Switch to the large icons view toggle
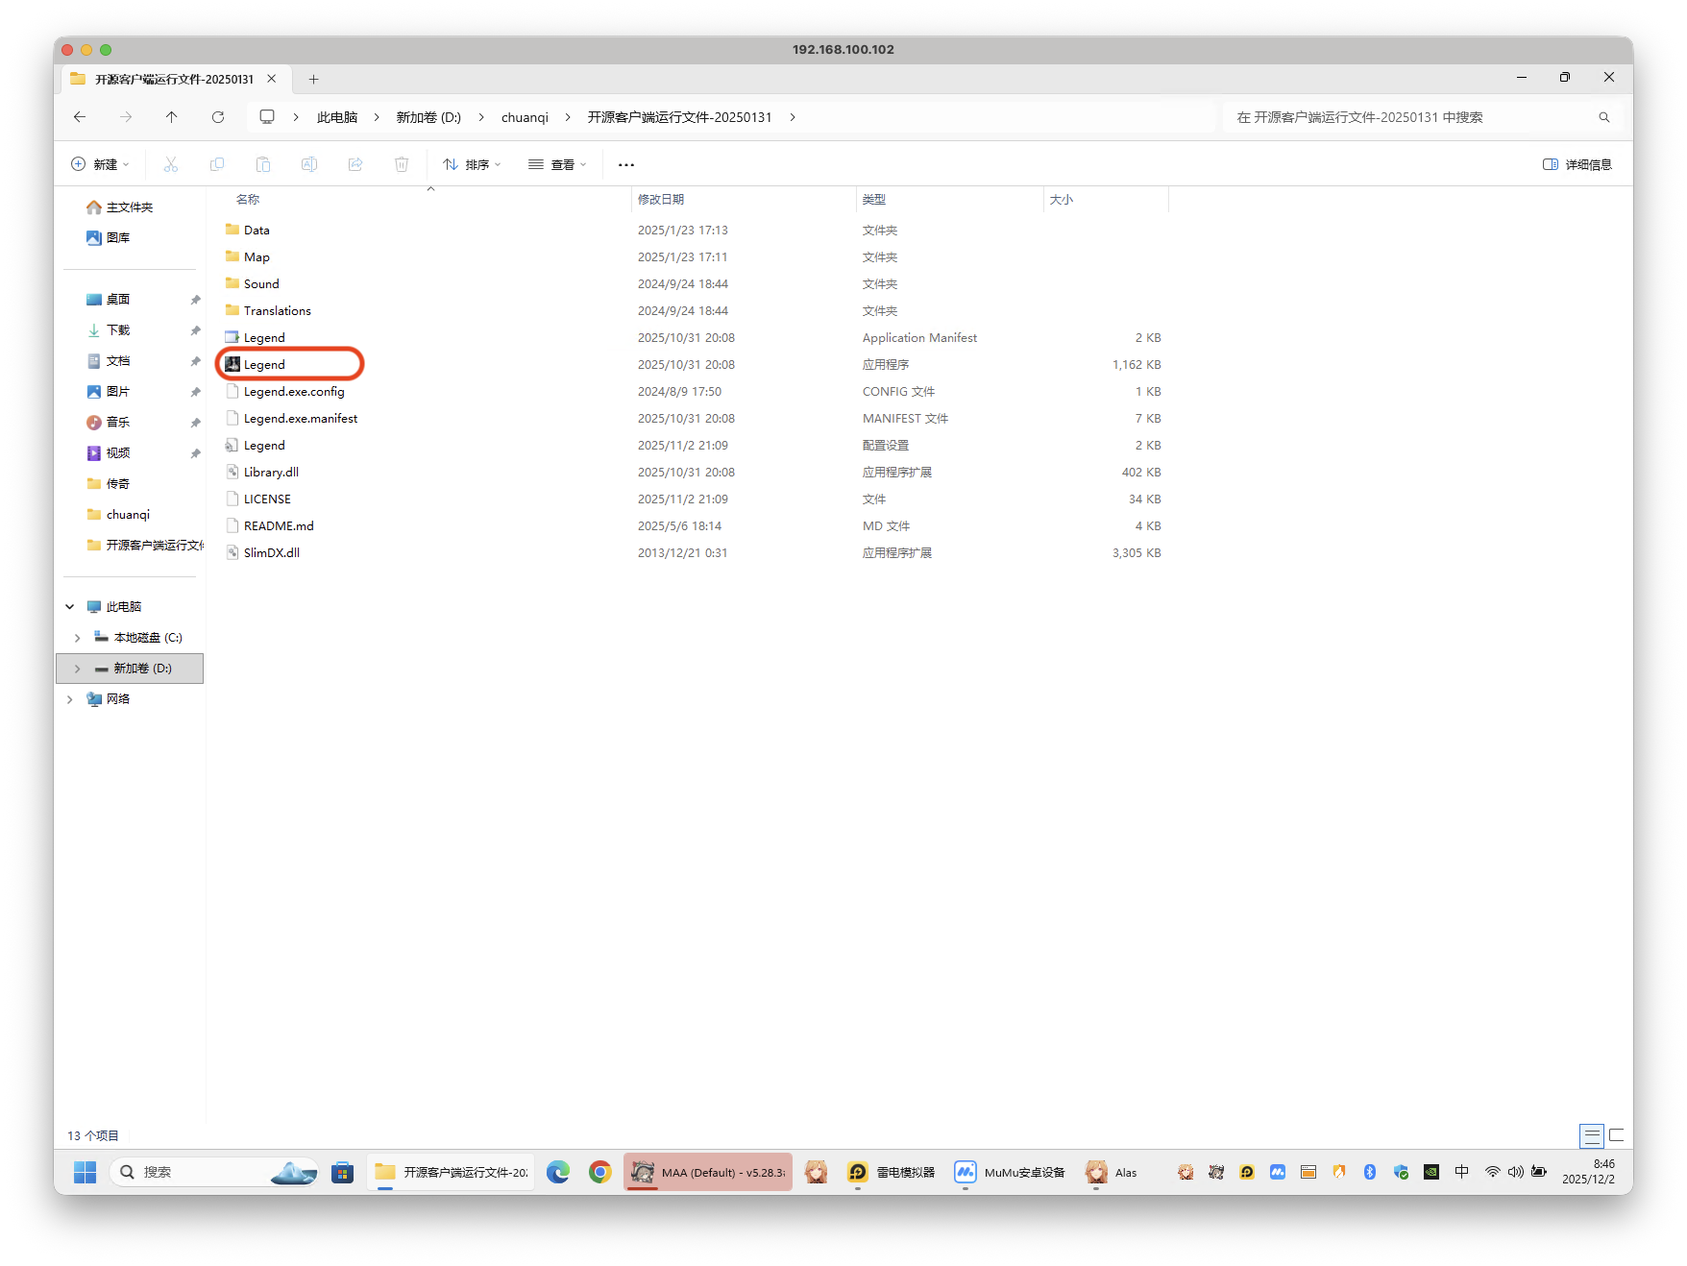Screen dimensions: 1687x1266 [x=1617, y=1135]
